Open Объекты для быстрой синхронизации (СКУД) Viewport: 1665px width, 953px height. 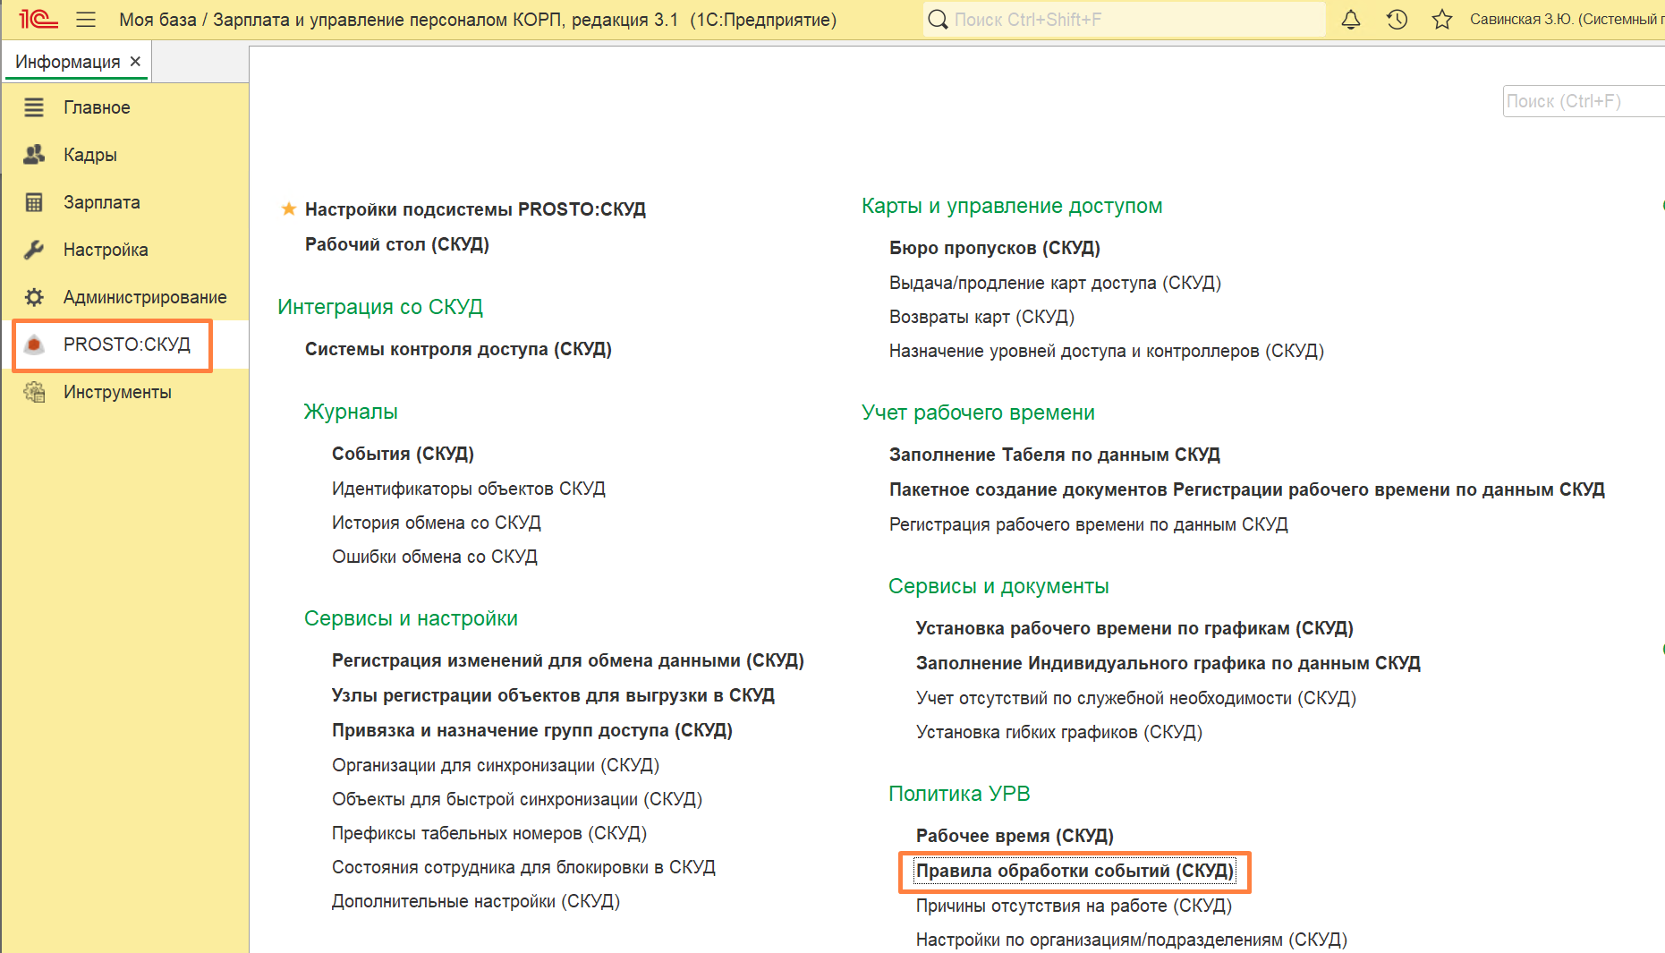coord(517,799)
